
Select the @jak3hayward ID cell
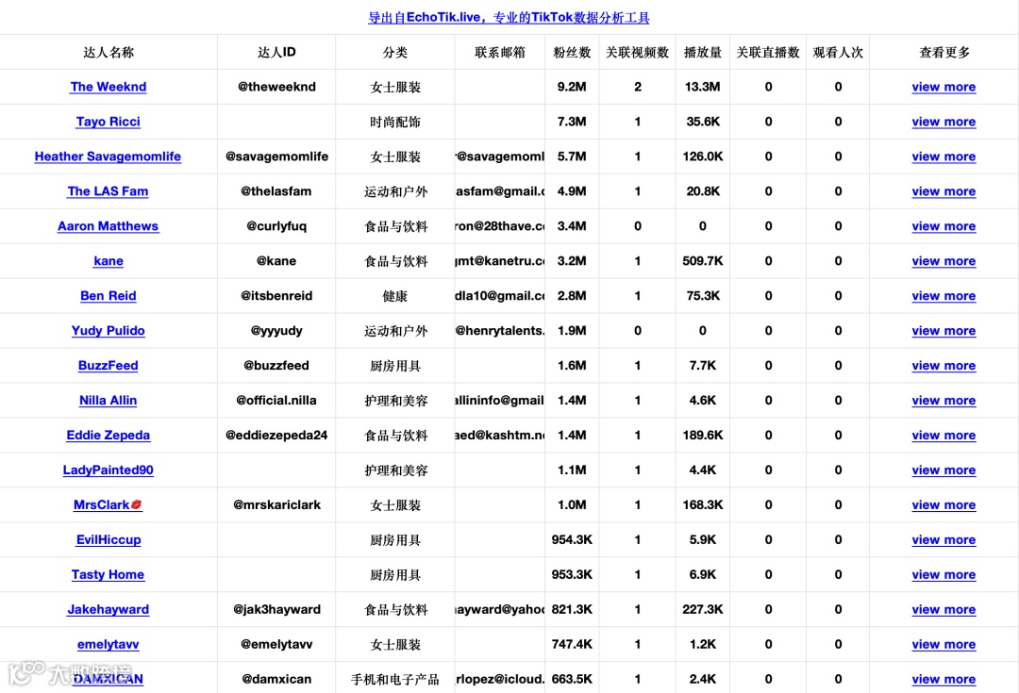[x=276, y=609]
